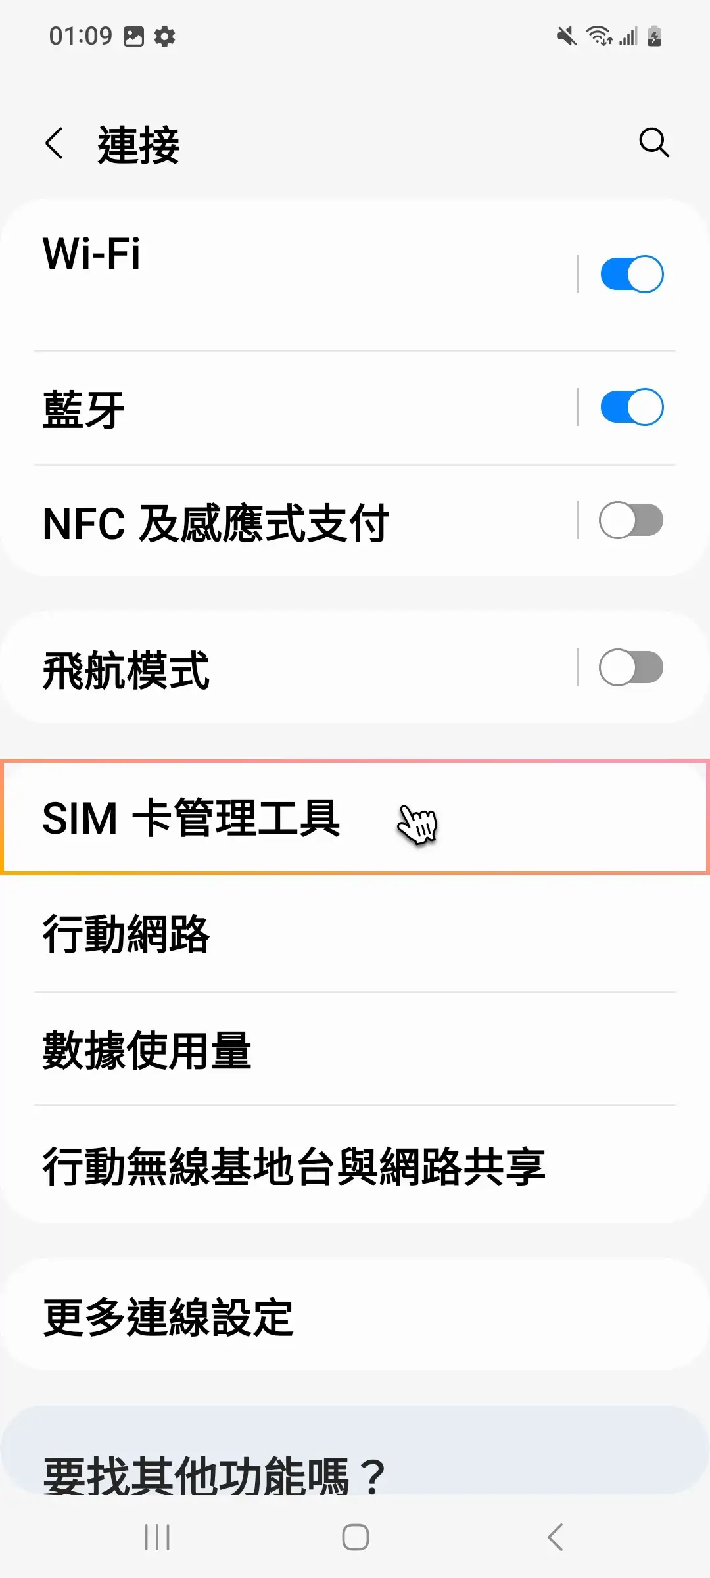Tap the back arrow beside 連接
The height and width of the screenshot is (1578, 710).
tap(55, 143)
